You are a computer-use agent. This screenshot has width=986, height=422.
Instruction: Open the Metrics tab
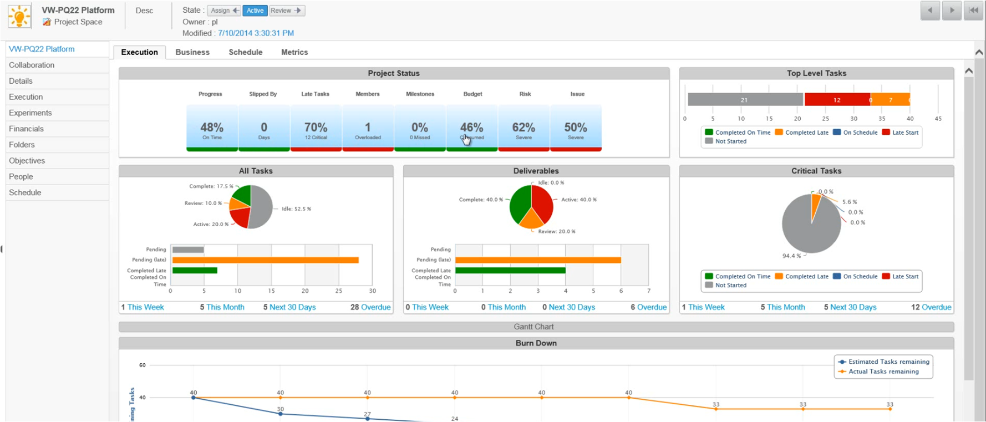pos(294,52)
